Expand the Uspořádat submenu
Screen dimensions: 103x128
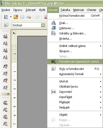coord(75,97)
